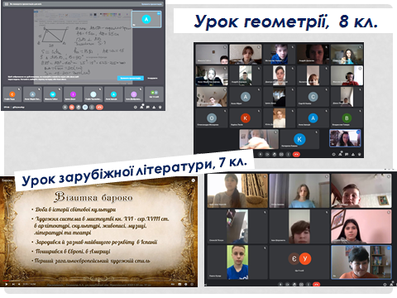The width and height of the screenshot is (397, 298).
Task: Click the blue stop presentation button
Action: coord(131,78)
